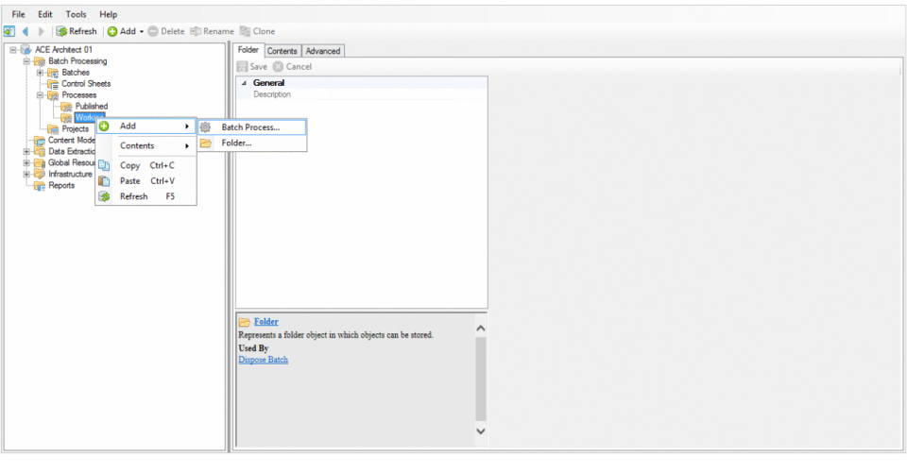Click the Infrastructure folder icon
Screen dimensions: 907x472
(x=40, y=174)
